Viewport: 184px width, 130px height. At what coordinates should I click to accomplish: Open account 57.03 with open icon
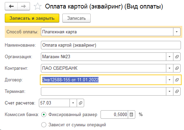tap(80, 103)
